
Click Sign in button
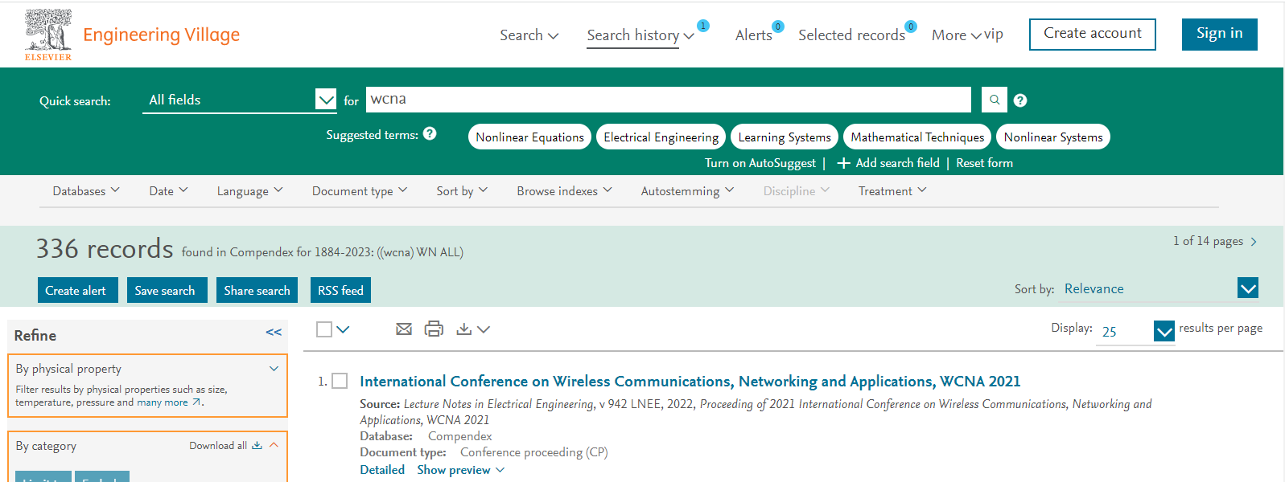tap(1219, 34)
